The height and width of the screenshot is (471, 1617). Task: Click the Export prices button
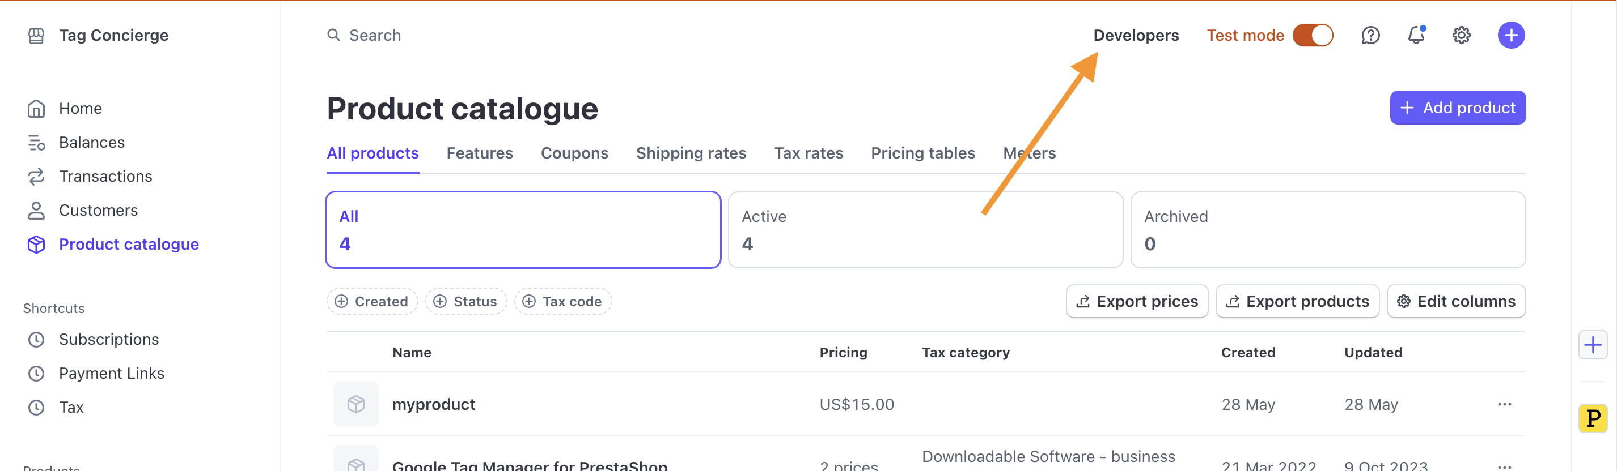(x=1136, y=301)
